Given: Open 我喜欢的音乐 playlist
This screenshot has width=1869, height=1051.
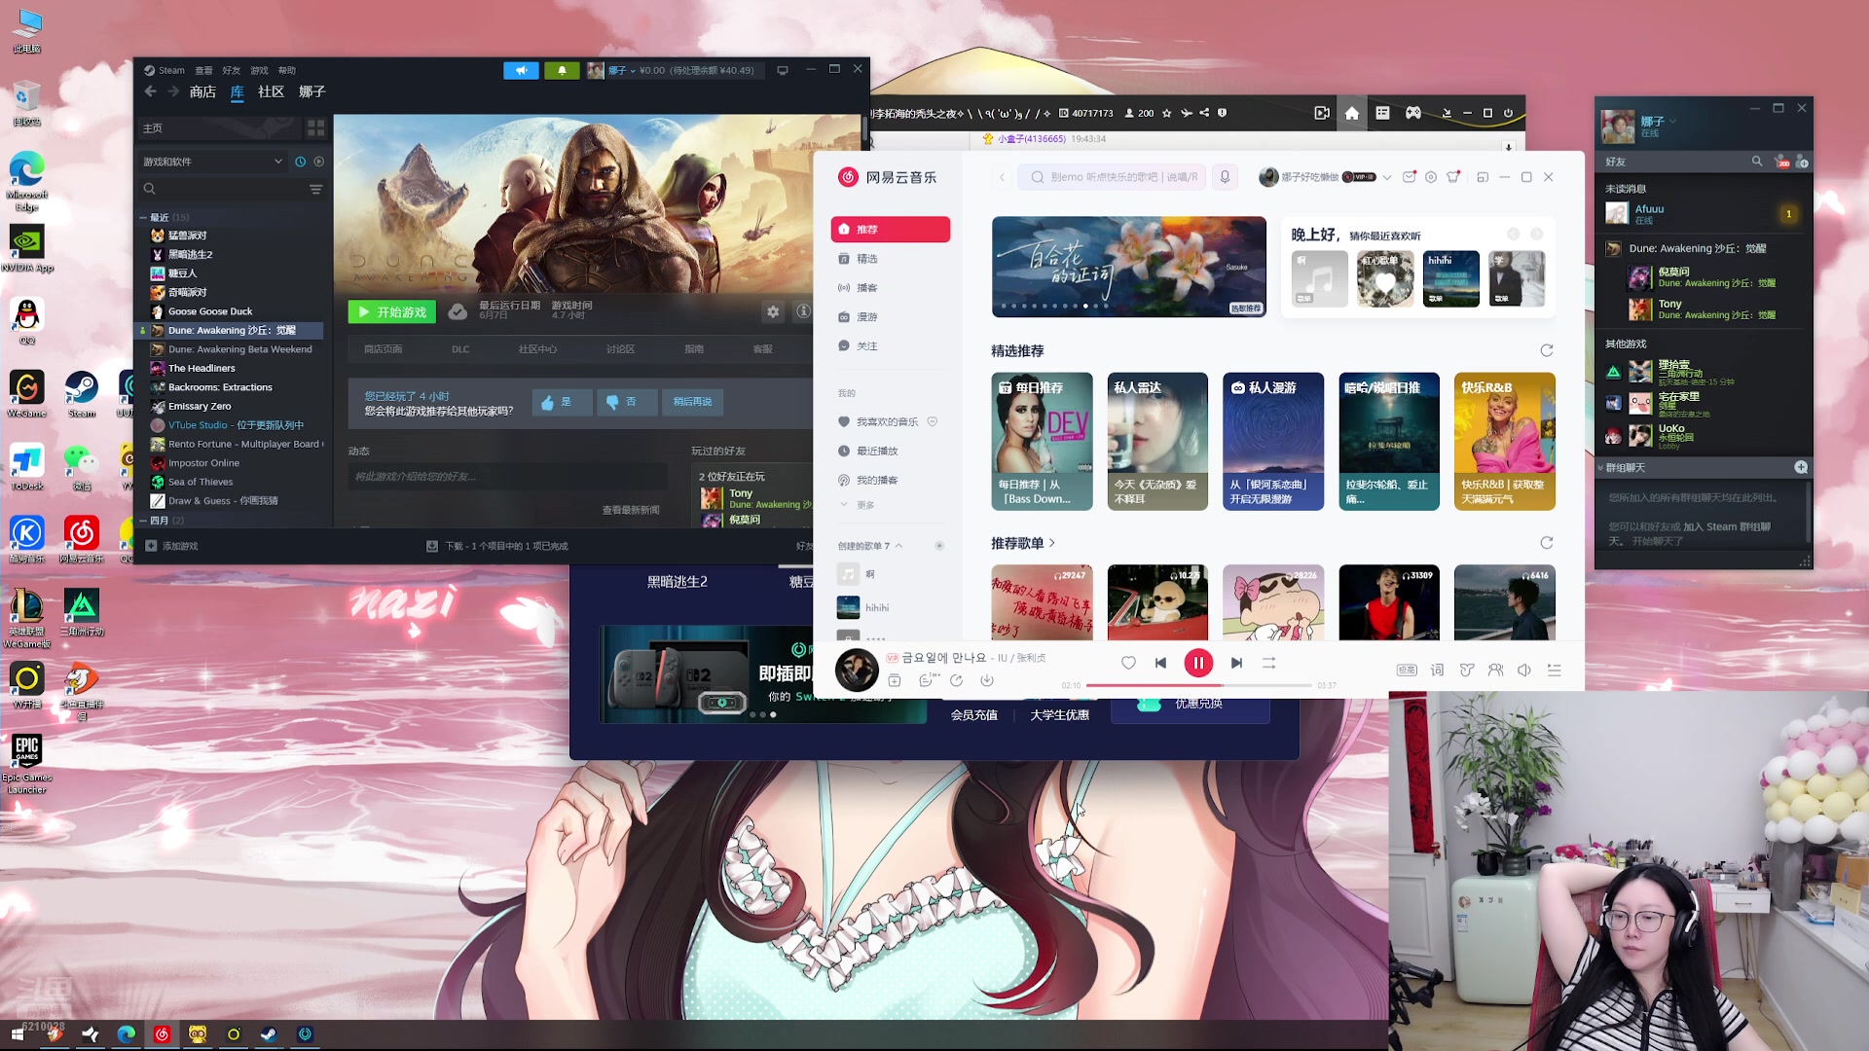Looking at the screenshot, I should click(888, 421).
